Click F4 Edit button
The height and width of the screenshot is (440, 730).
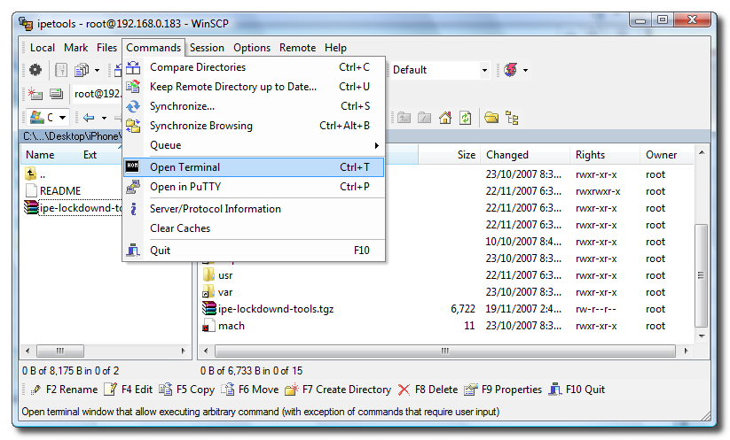coord(129,390)
